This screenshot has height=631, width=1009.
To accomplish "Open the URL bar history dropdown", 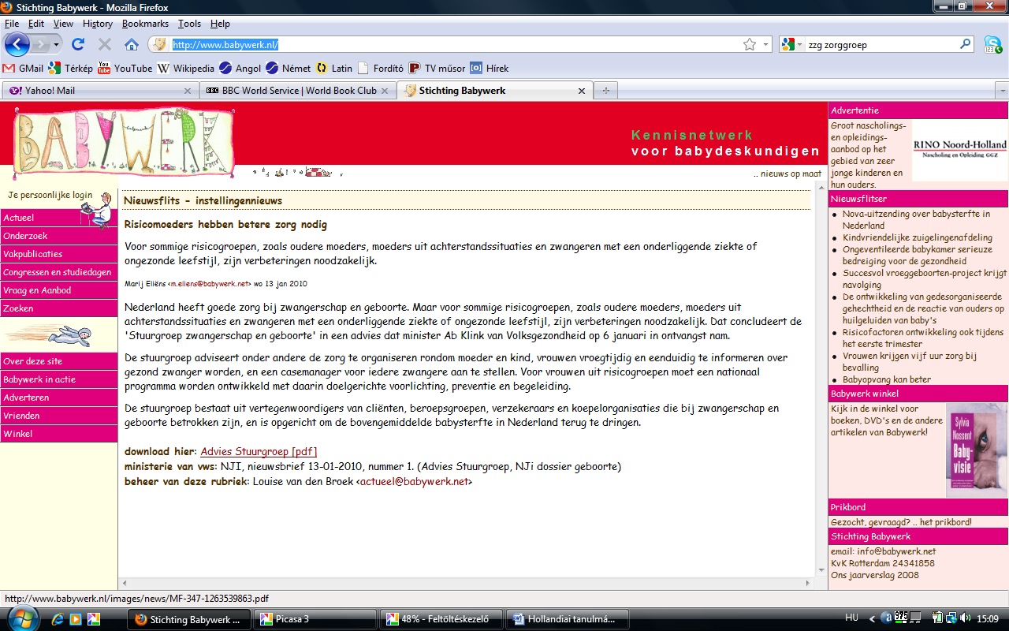I will pos(765,44).
